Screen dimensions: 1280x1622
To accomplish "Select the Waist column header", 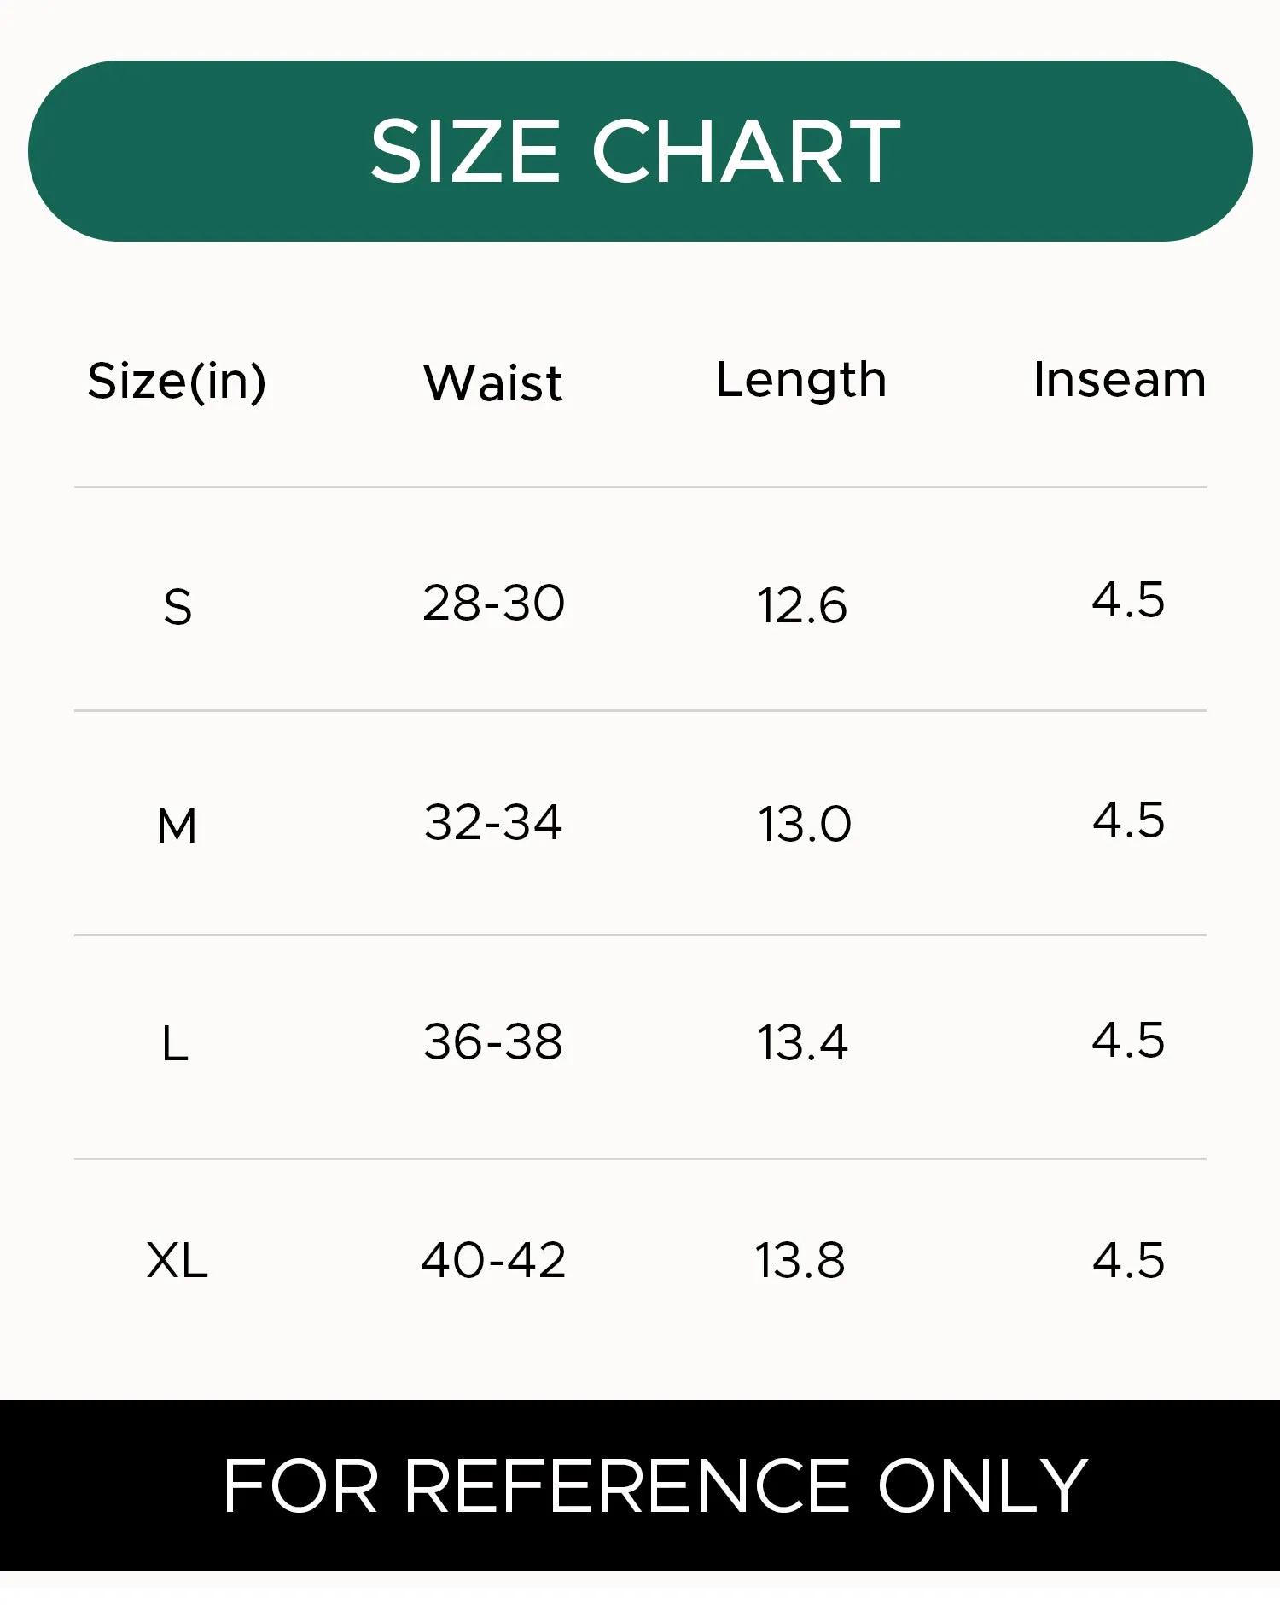I will point(493,382).
